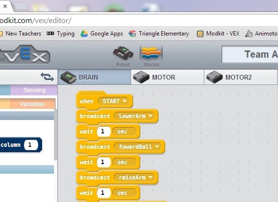The image size is (278, 202).
Task: Switch to the Blocks view
Action: click(151, 57)
